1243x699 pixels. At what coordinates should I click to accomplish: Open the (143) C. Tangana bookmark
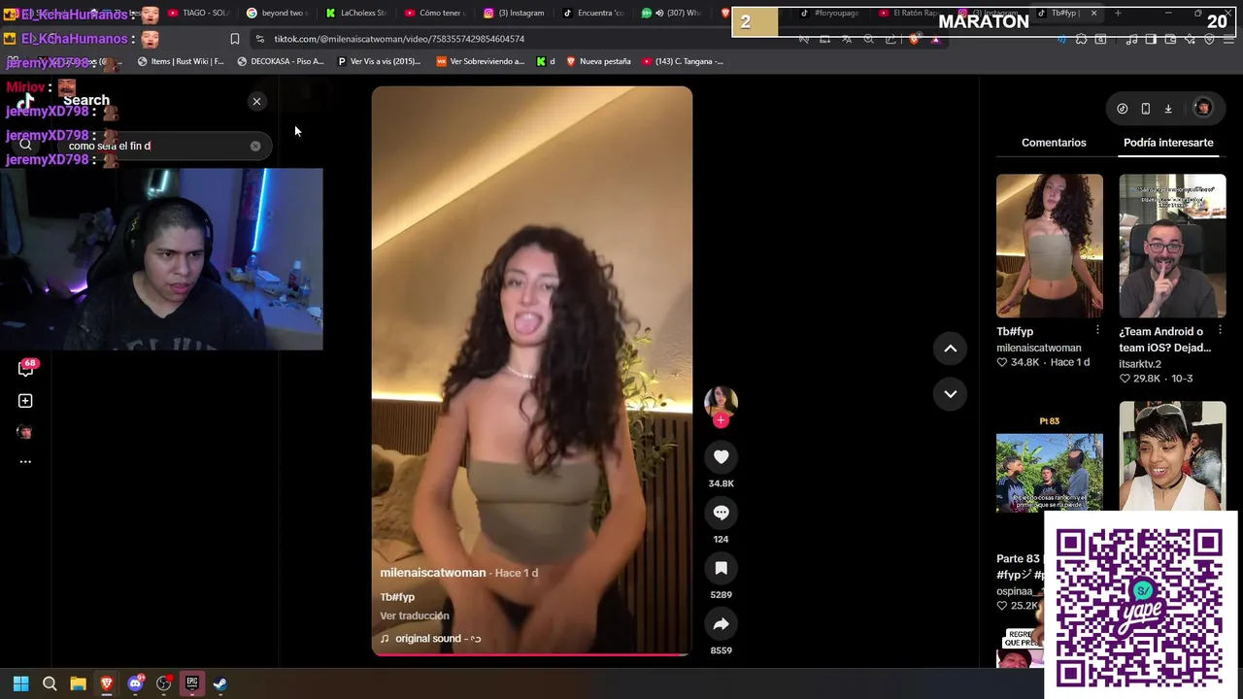683,61
